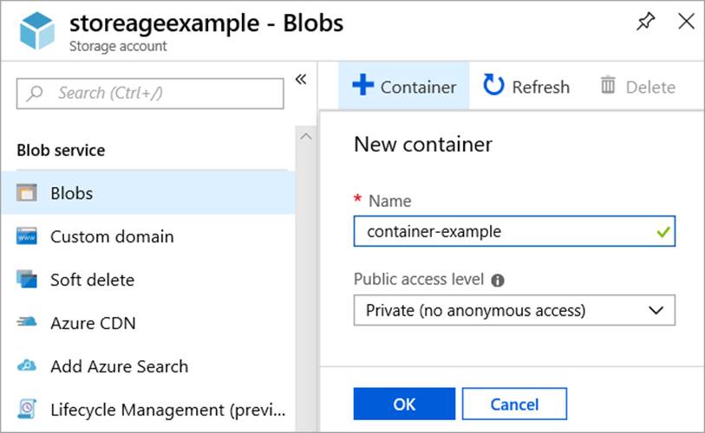Click the Lifecycle Management icon

pyautogui.click(x=27, y=410)
